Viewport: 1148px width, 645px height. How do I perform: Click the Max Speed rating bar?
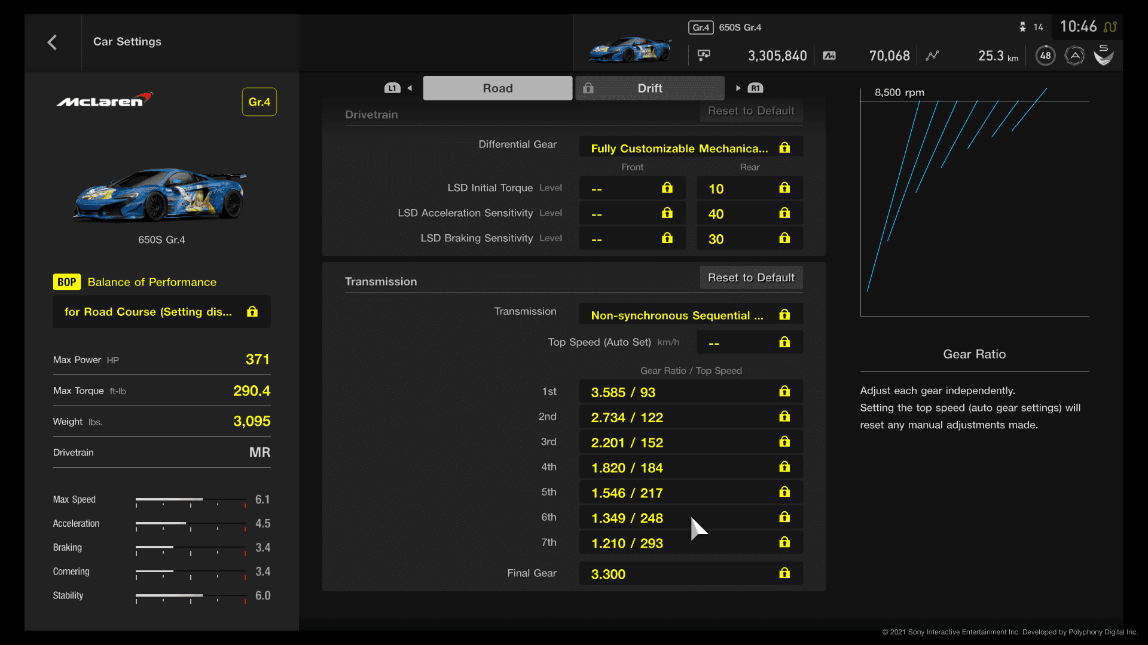click(x=191, y=500)
